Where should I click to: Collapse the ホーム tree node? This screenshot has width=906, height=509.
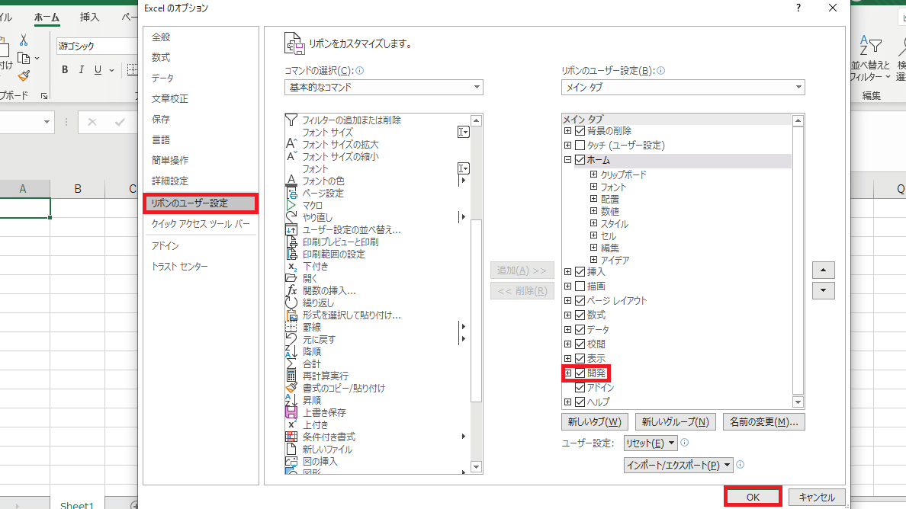[567, 160]
